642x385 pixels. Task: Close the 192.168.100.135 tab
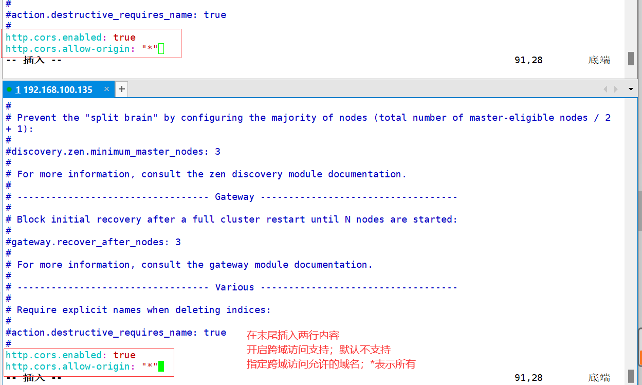[106, 89]
